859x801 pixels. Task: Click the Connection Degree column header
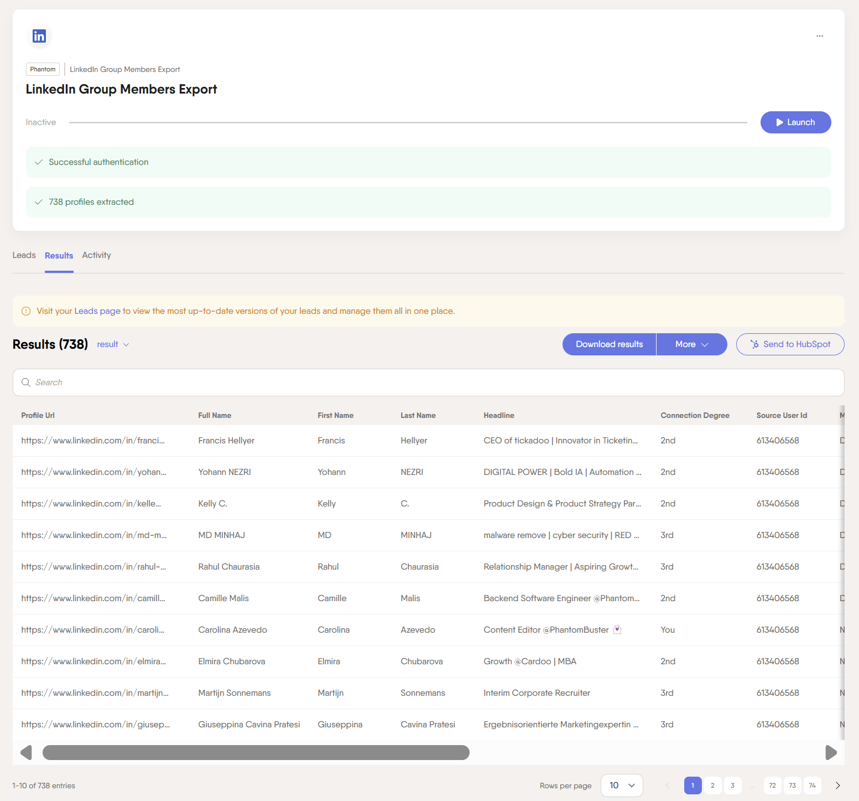pyautogui.click(x=695, y=416)
